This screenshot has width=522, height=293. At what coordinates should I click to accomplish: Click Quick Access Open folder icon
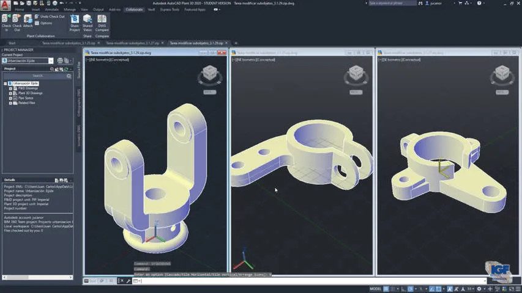[22, 3]
